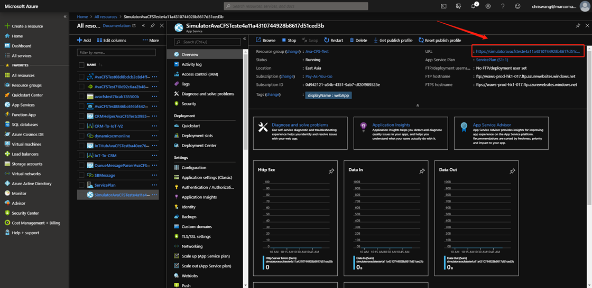Check the AvaCFSTest08d8bdcb2c8d4ff row checkbox

point(81,76)
